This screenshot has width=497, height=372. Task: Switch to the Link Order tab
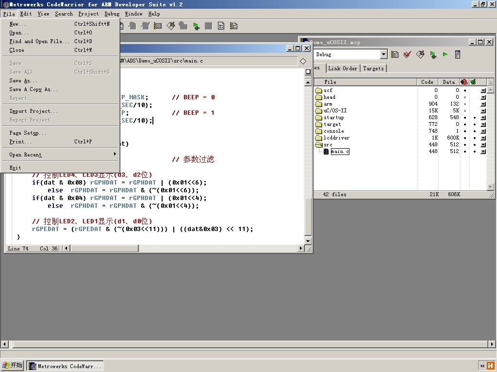343,68
